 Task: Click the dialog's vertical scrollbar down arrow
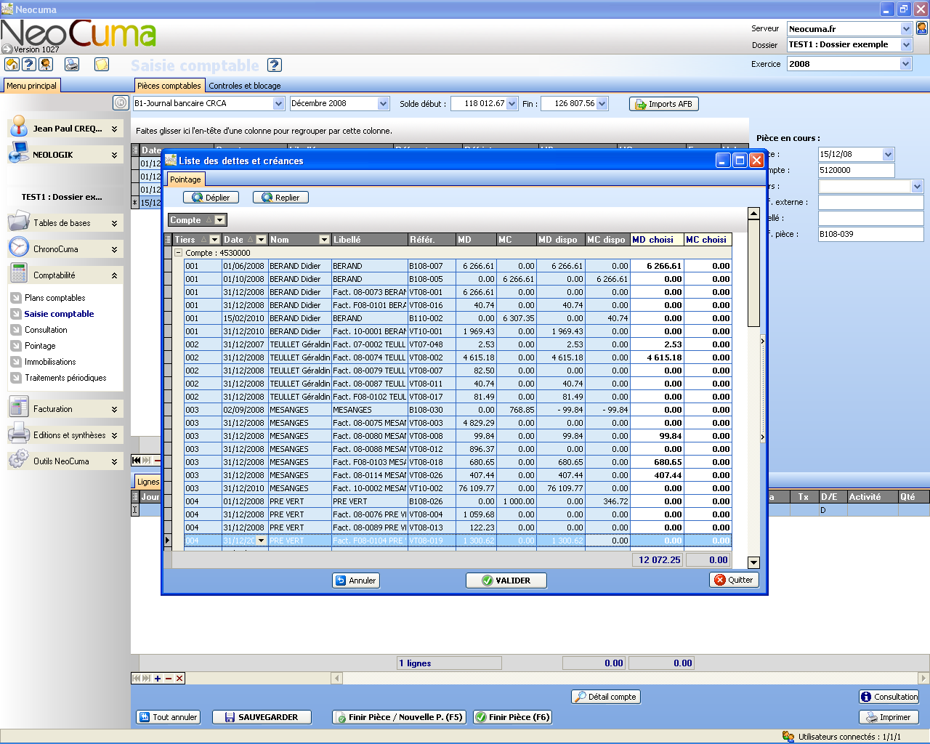(x=753, y=562)
